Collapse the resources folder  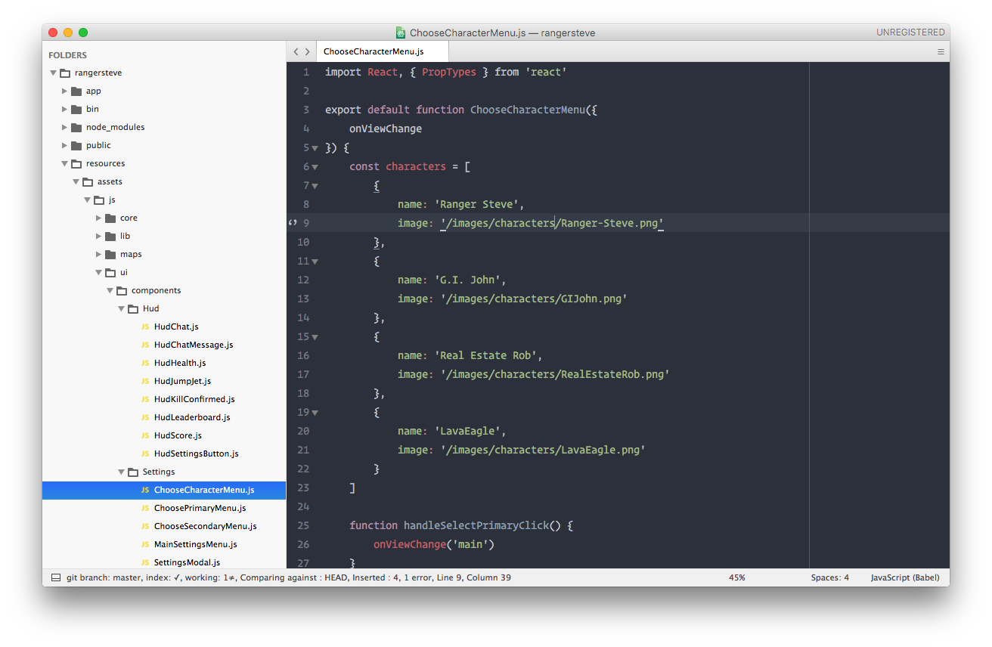pyautogui.click(x=65, y=163)
